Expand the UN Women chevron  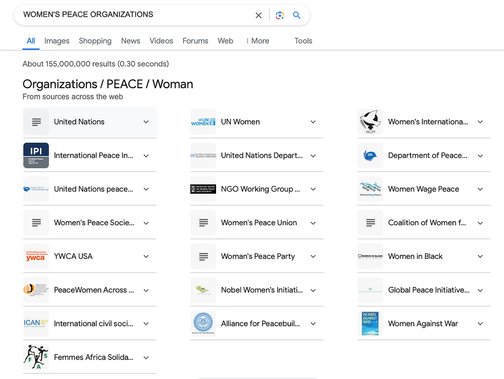pyautogui.click(x=313, y=122)
